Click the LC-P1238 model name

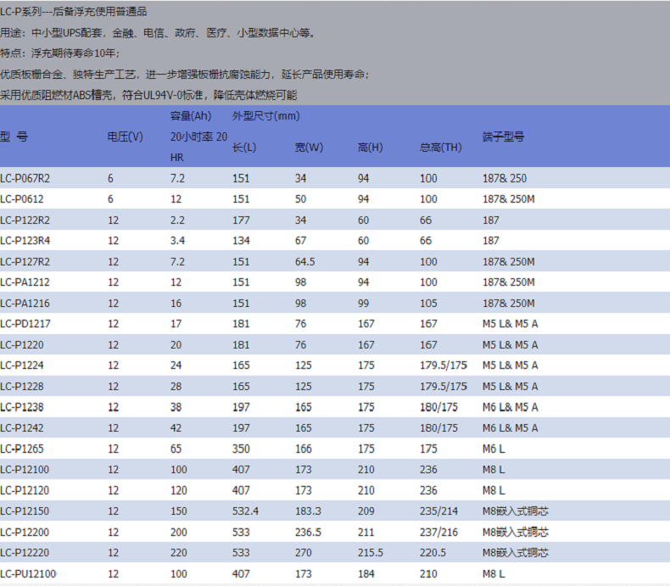coord(22,407)
